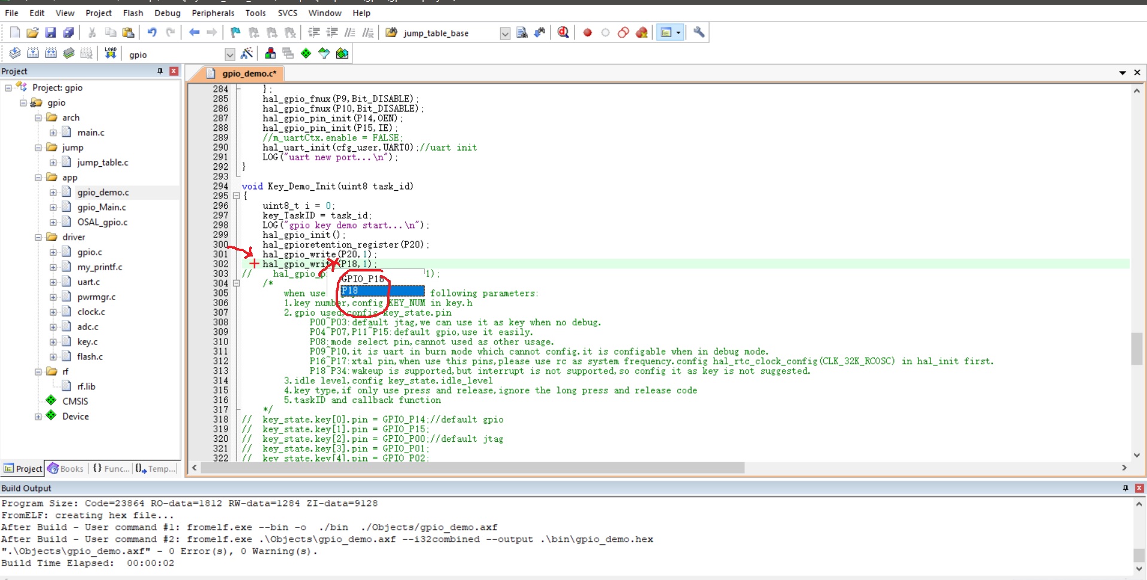Download to flash with the LOAD icon

tap(111, 54)
